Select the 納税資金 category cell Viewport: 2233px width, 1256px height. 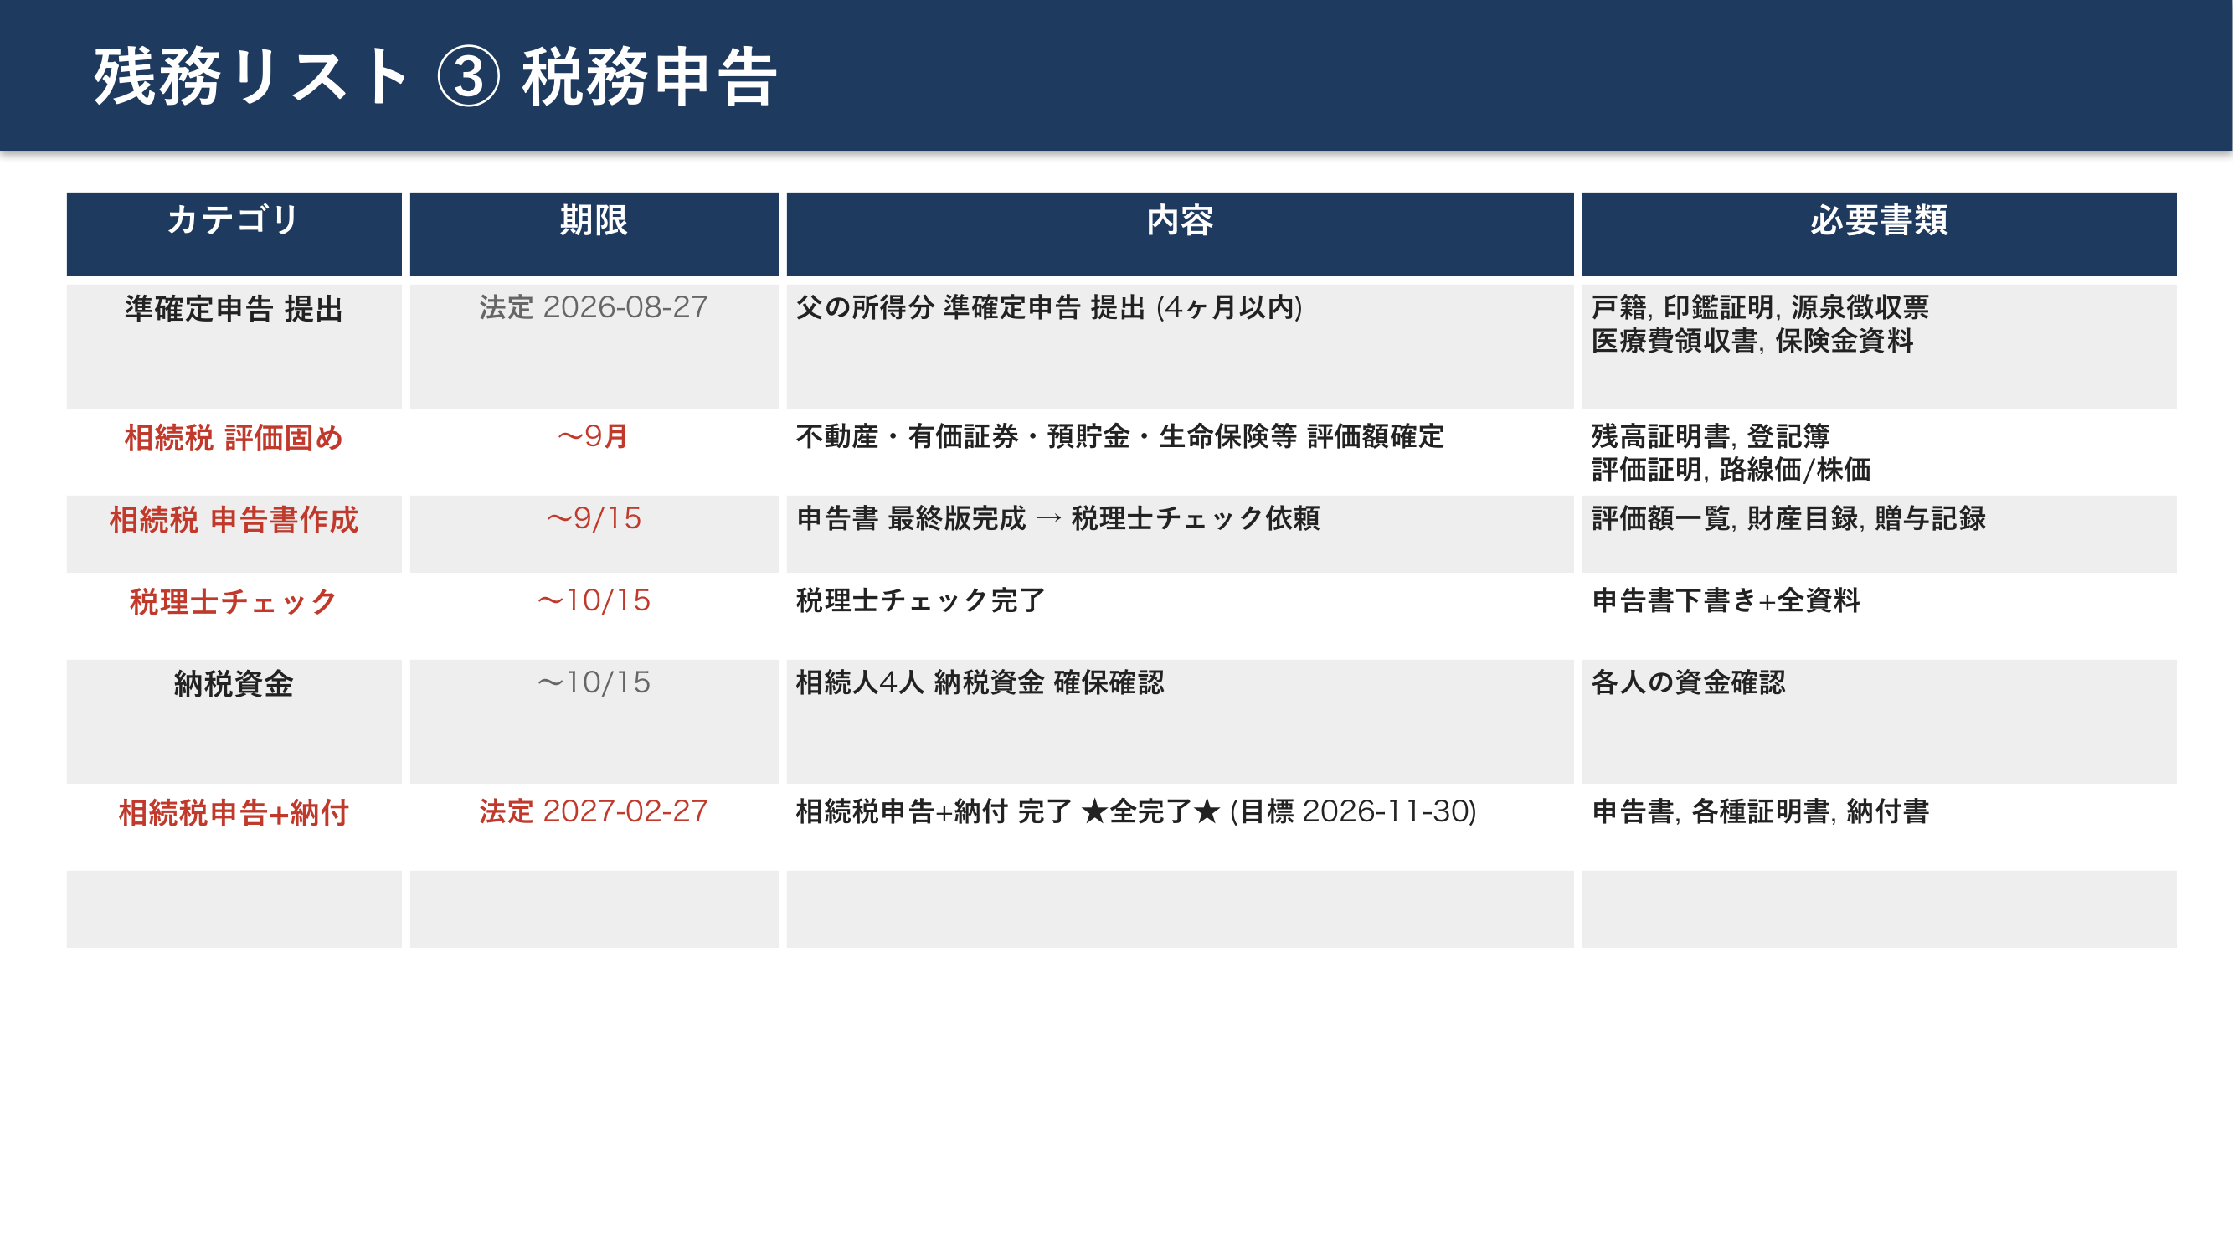234,684
